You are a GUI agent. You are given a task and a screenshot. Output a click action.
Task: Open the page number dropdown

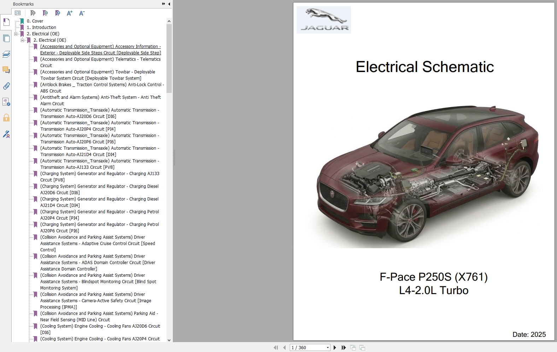(x=328, y=348)
